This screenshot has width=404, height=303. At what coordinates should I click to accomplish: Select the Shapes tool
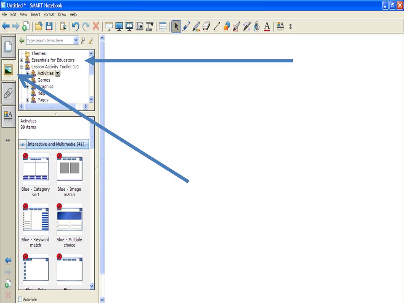point(227,26)
